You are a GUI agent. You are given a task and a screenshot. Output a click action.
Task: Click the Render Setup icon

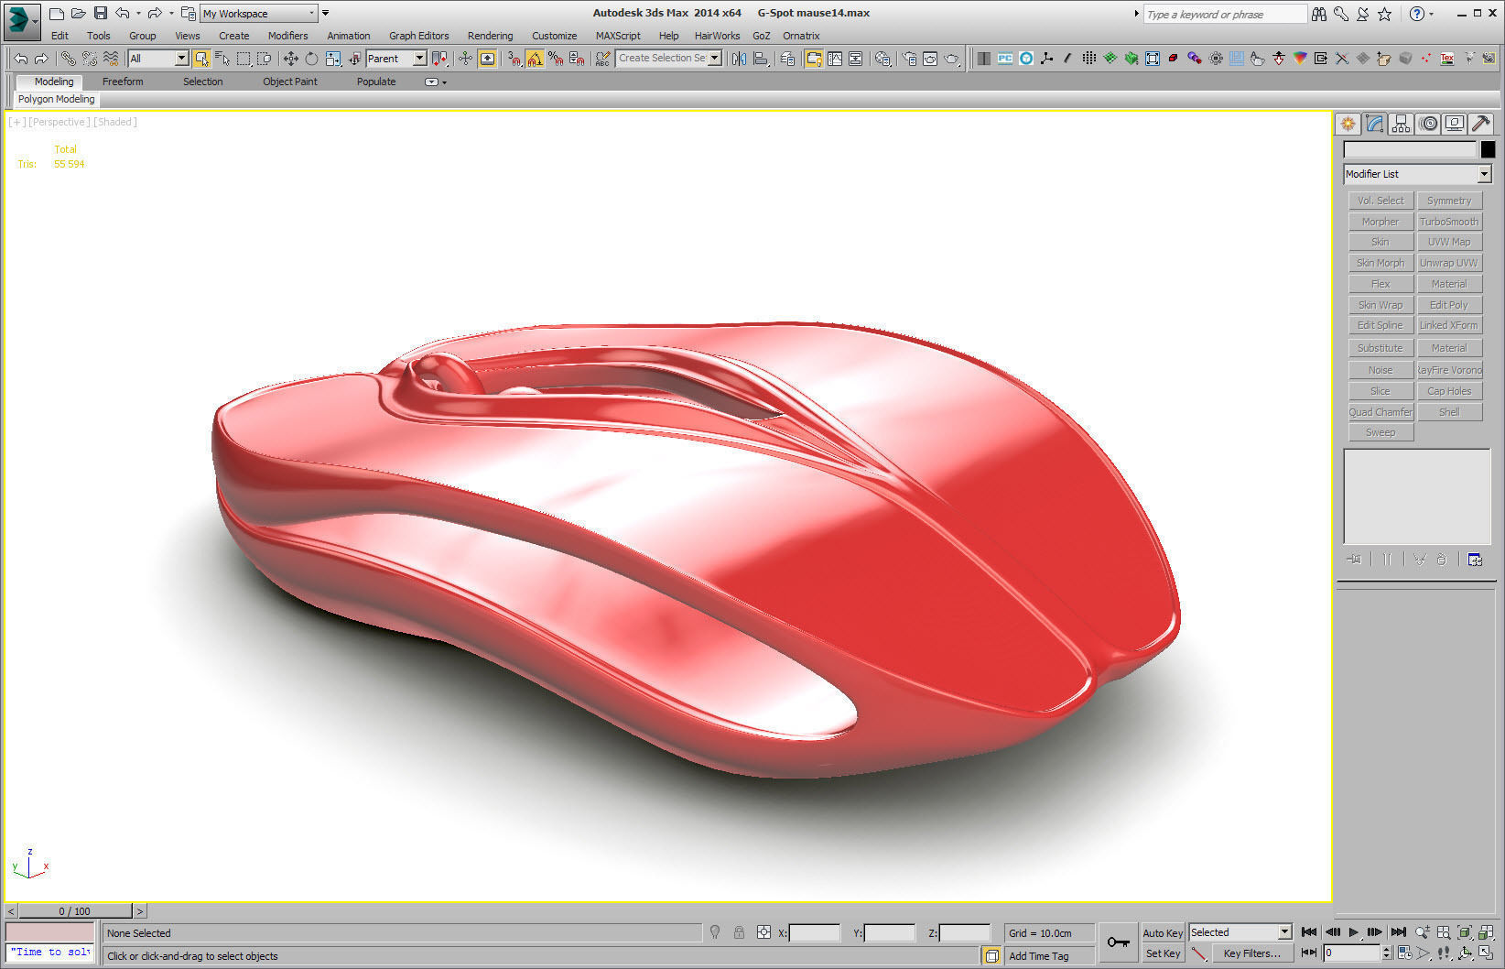[x=909, y=59]
